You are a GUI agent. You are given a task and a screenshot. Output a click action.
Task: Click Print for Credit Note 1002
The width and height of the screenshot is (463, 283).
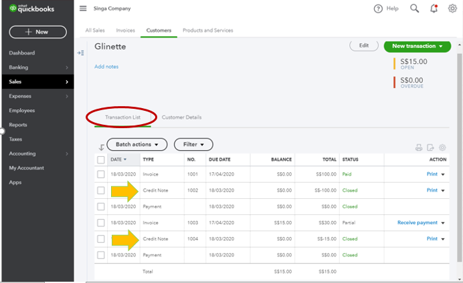pos(432,190)
